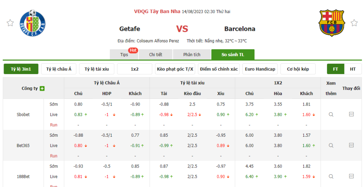Click the VĐQG Tây Ban Nha league link
Viewport: 364px width, 187px height.
(x=157, y=11)
